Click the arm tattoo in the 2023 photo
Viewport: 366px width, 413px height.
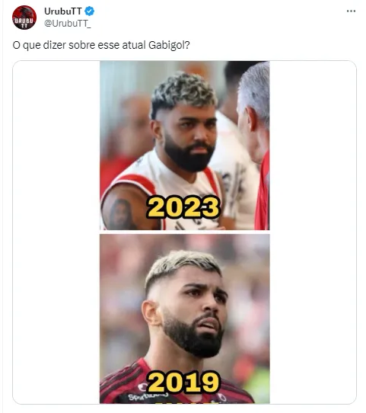pyautogui.click(x=121, y=214)
